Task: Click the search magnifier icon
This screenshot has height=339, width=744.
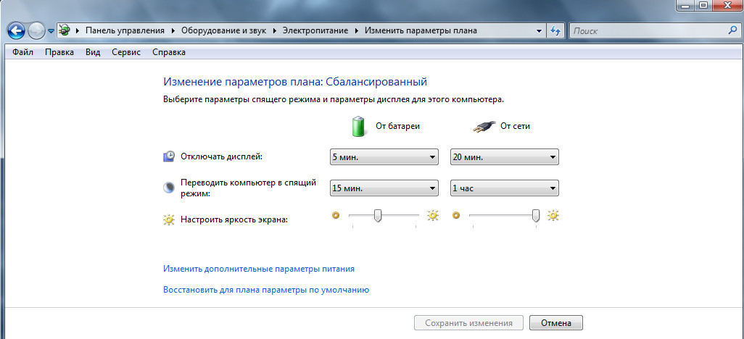Action: (x=731, y=31)
